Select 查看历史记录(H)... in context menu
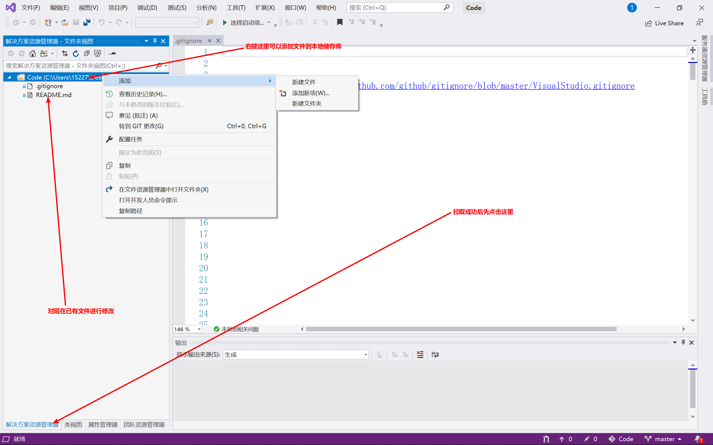This screenshot has width=713, height=445. (x=189, y=94)
